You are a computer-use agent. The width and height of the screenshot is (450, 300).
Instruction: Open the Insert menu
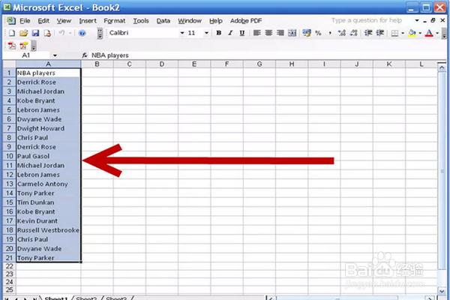pyautogui.click(x=88, y=21)
